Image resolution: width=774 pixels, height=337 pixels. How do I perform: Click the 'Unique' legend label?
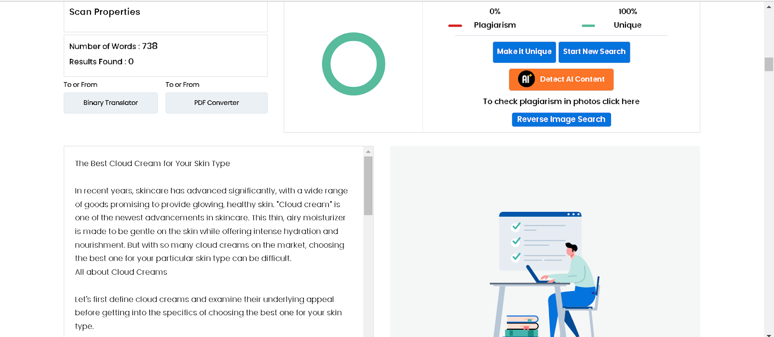point(627,25)
